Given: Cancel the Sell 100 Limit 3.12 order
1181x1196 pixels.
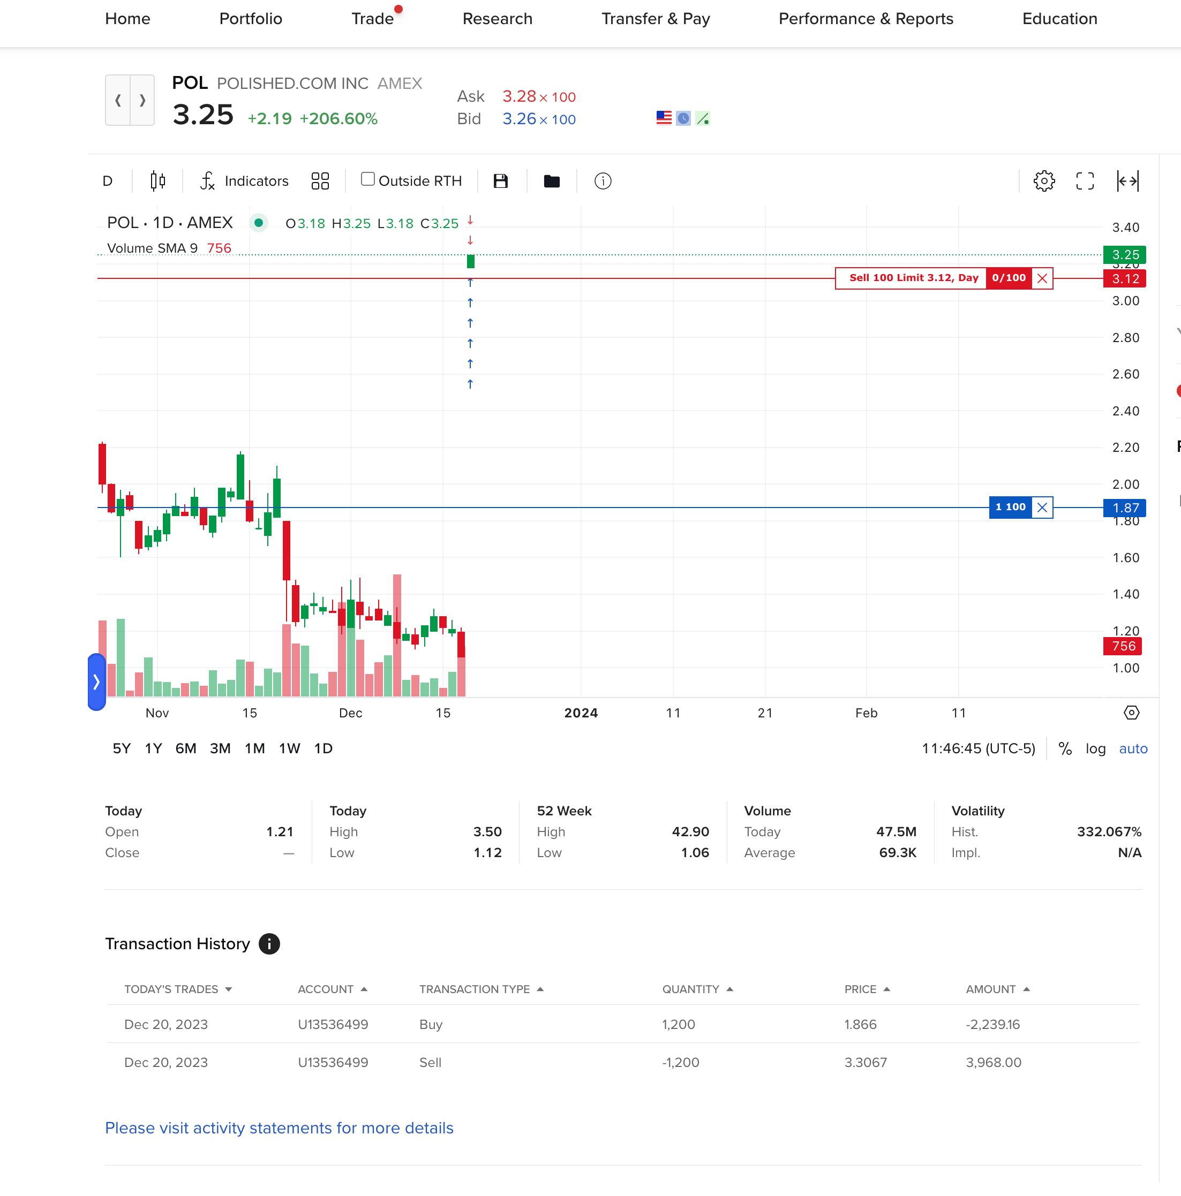Looking at the screenshot, I should tap(1042, 278).
